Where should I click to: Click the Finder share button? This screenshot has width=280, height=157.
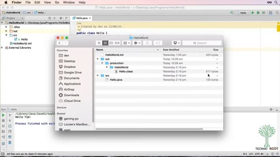click(147, 43)
